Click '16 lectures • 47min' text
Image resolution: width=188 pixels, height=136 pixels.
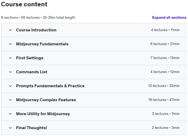click(164, 100)
